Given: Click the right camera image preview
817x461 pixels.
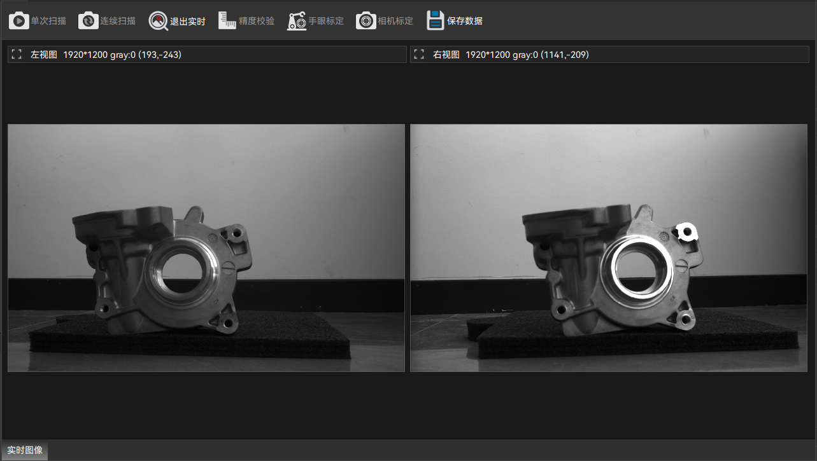Looking at the screenshot, I should coord(608,247).
